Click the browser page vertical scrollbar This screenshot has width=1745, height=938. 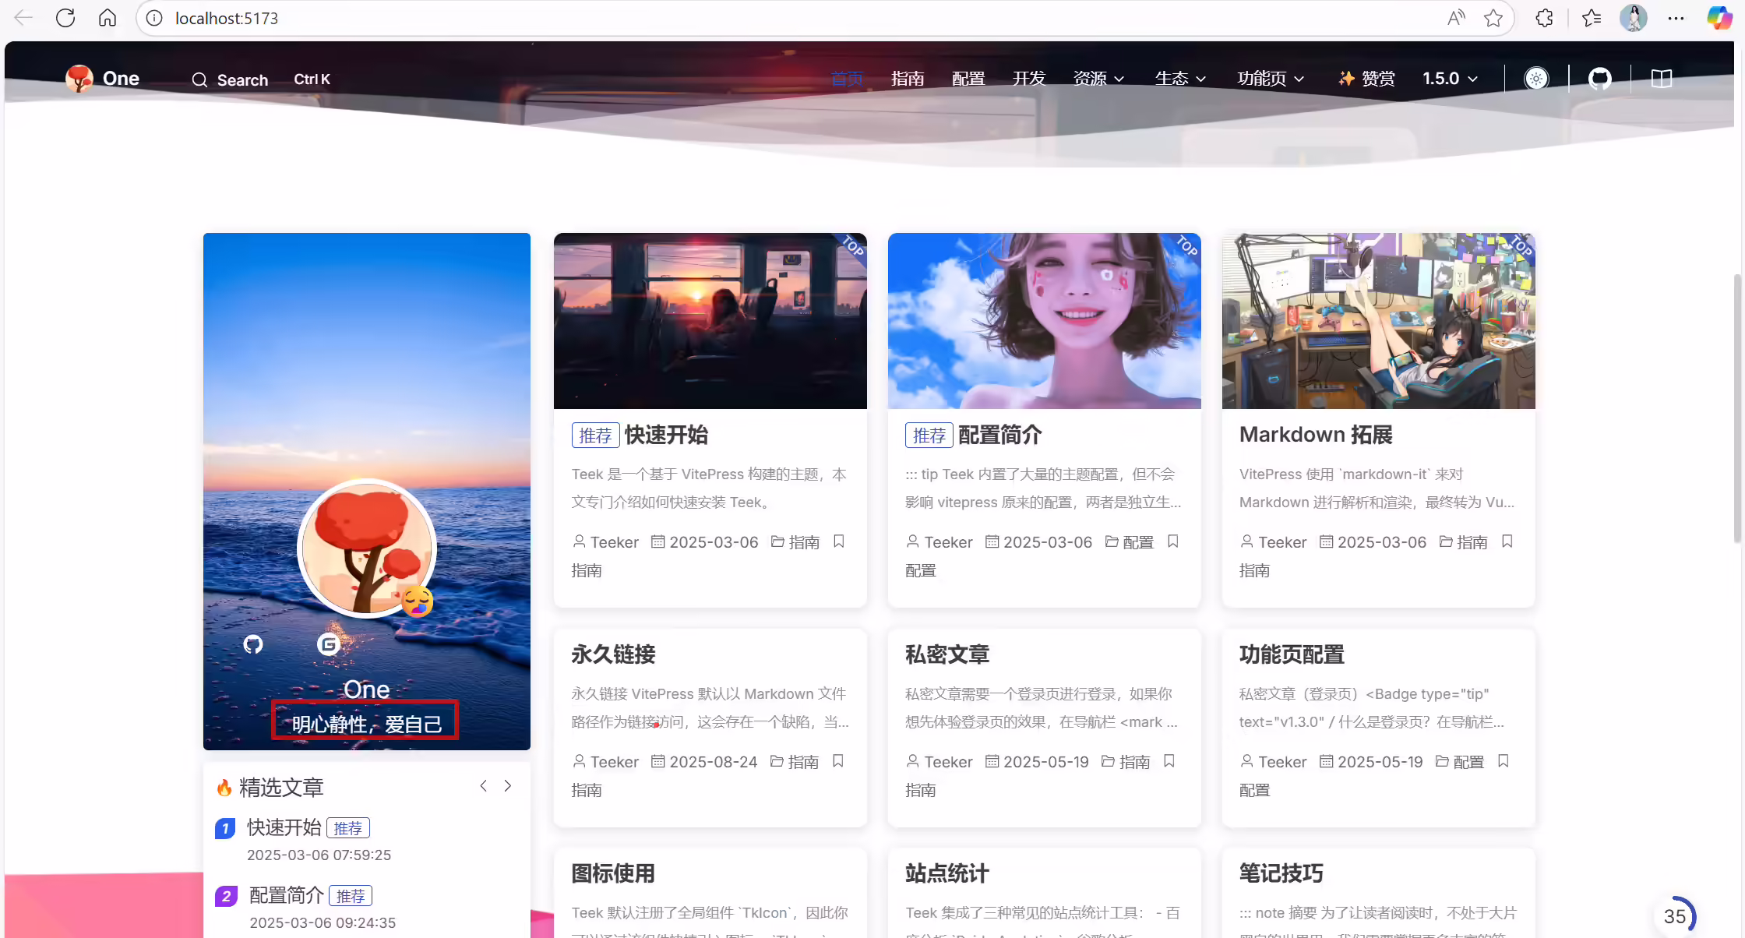coord(1738,407)
